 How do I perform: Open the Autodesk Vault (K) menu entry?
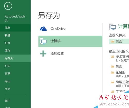point(15,18)
